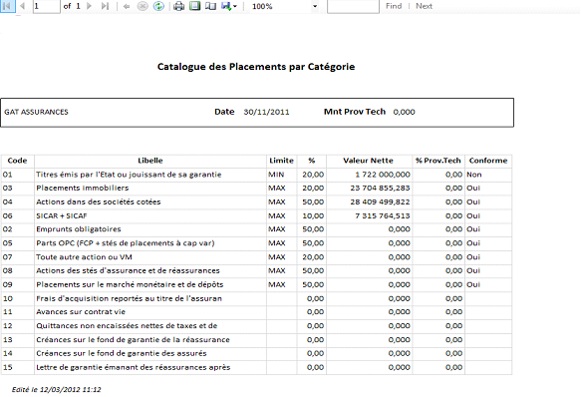Viewport: 581px width, 397px height.
Task: Click the date value 30/11/2011
Action: point(266,112)
